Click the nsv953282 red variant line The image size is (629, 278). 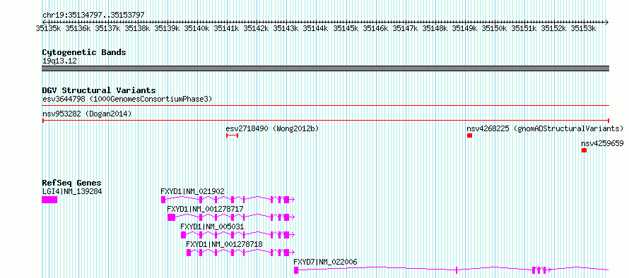click(325, 120)
